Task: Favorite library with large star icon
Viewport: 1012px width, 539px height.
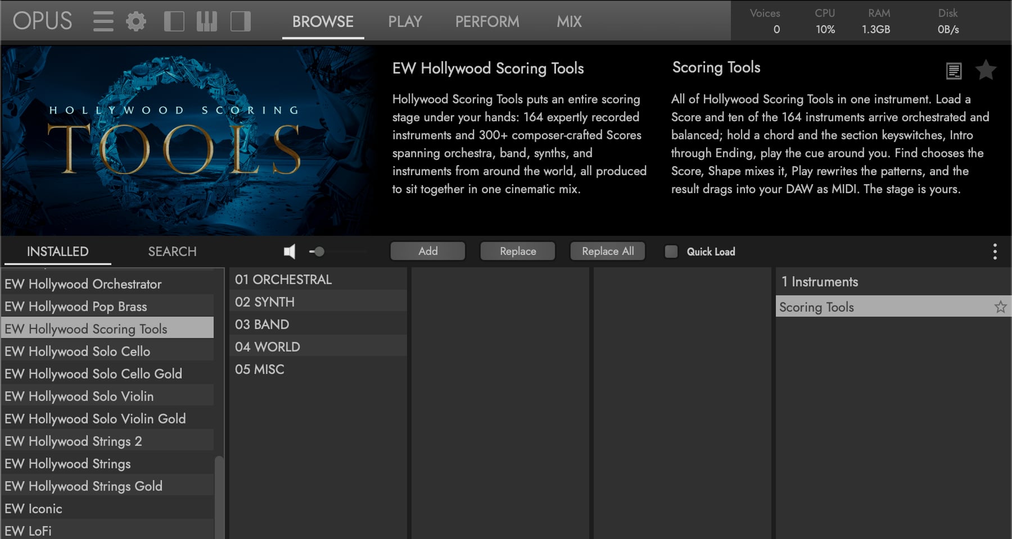Action: coord(986,70)
